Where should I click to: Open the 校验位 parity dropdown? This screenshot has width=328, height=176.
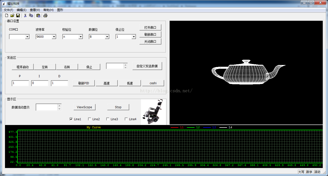tap(81, 37)
